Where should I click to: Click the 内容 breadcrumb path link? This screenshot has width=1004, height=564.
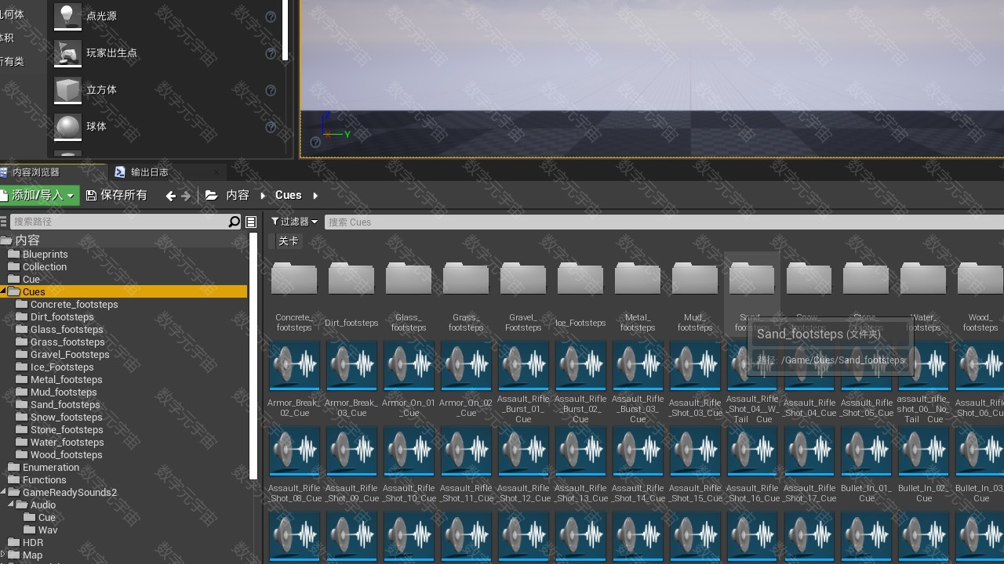pyautogui.click(x=237, y=196)
